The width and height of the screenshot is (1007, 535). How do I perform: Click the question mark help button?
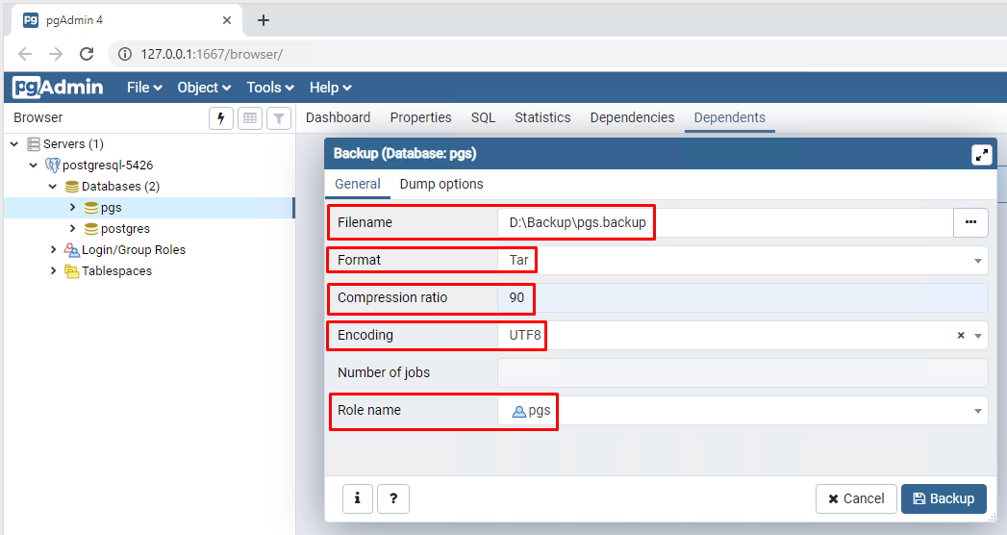pos(393,498)
